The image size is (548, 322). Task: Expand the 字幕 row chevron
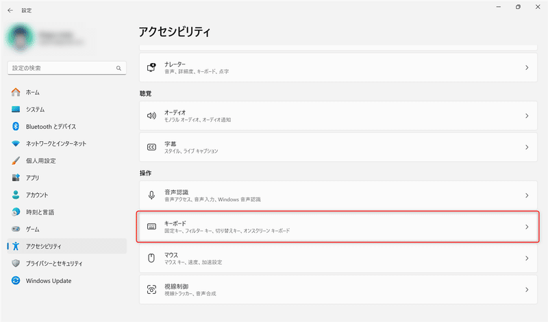[x=527, y=147]
